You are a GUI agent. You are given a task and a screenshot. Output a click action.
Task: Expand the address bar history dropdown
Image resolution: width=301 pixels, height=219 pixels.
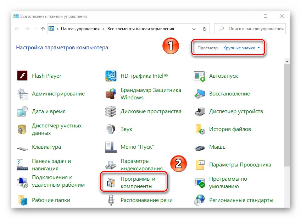click(194, 29)
